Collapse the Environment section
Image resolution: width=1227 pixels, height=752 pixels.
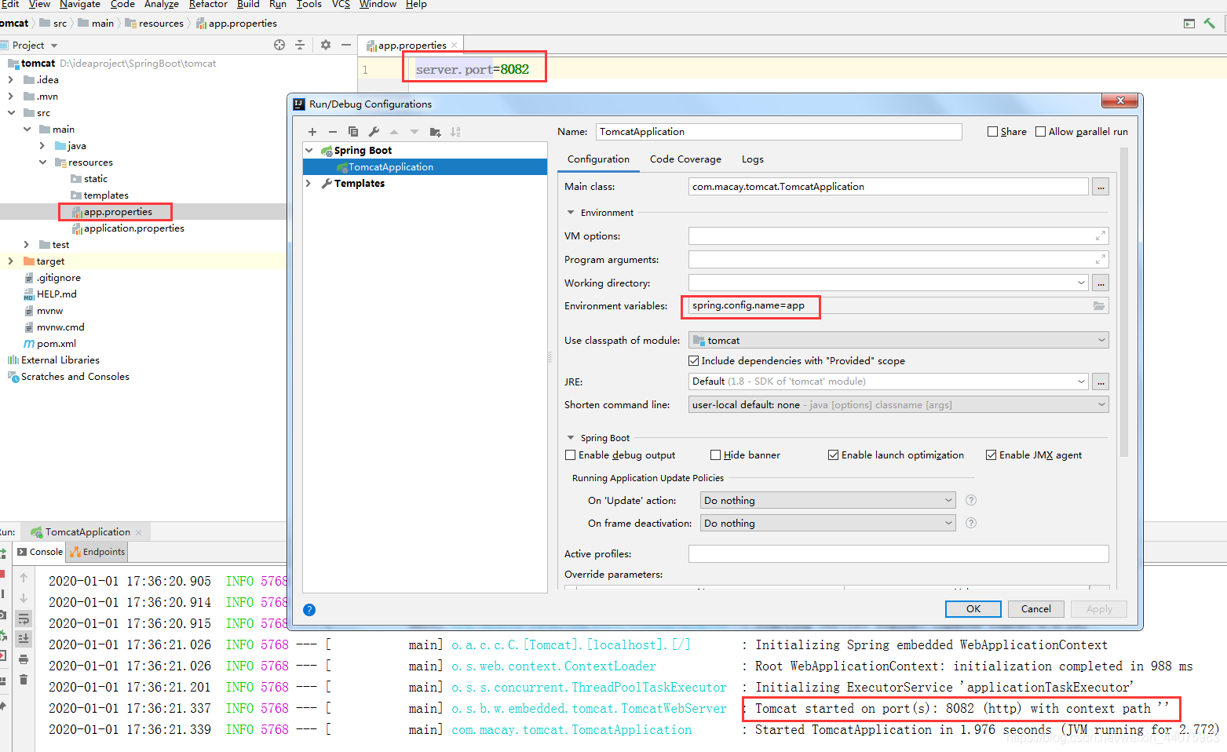[571, 213]
